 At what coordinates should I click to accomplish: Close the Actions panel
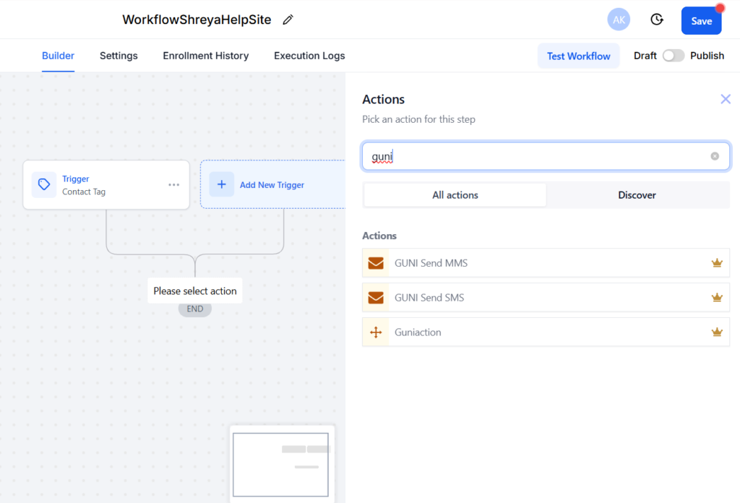point(726,99)
